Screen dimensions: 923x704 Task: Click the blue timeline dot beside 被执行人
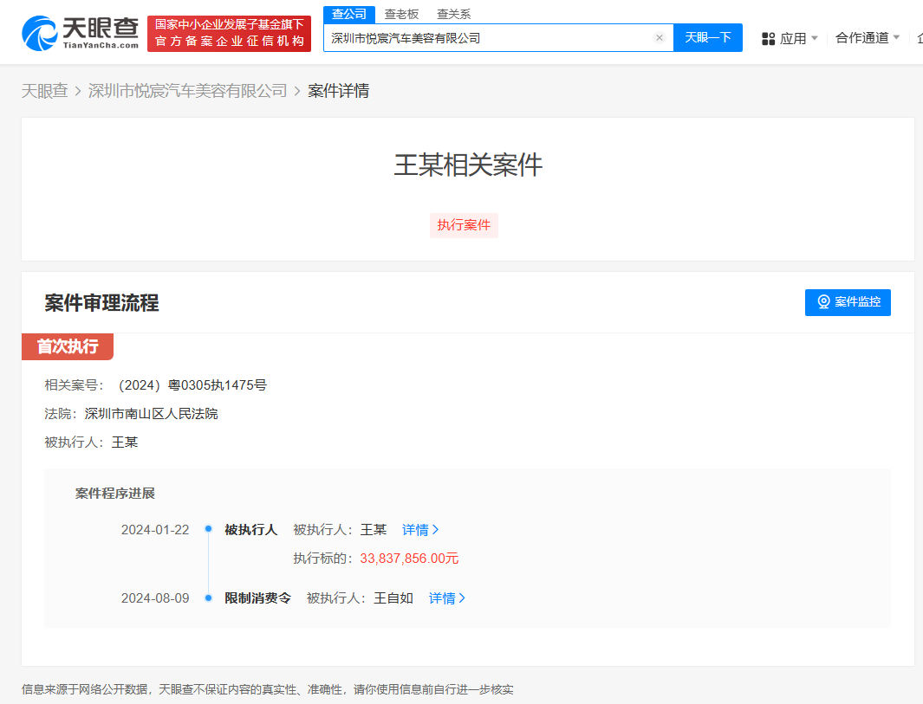pos(208,529)
